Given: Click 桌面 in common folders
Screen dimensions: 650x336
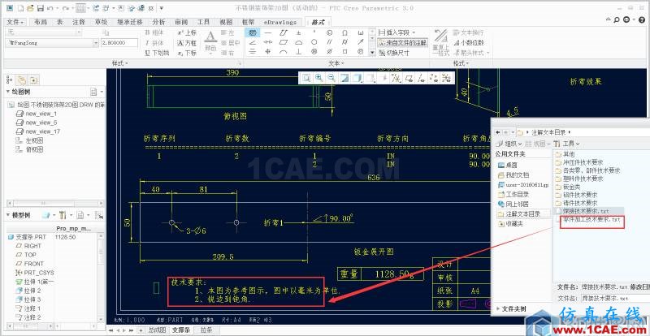Looking at the screenshot, I should [x=508, y=165].
